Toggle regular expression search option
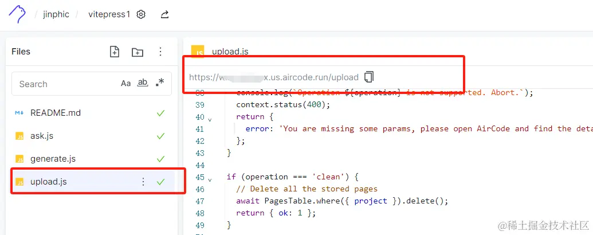The image size is (593, 235). coord(160,82)
